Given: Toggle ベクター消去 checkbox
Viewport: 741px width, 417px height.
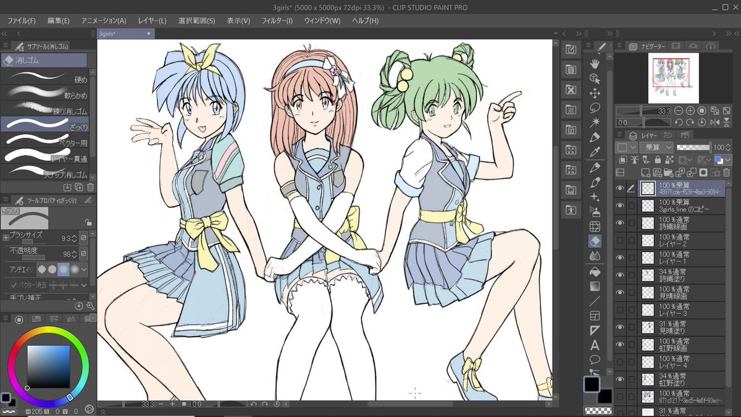Looking at the screenshot, I should click(15, 285).
